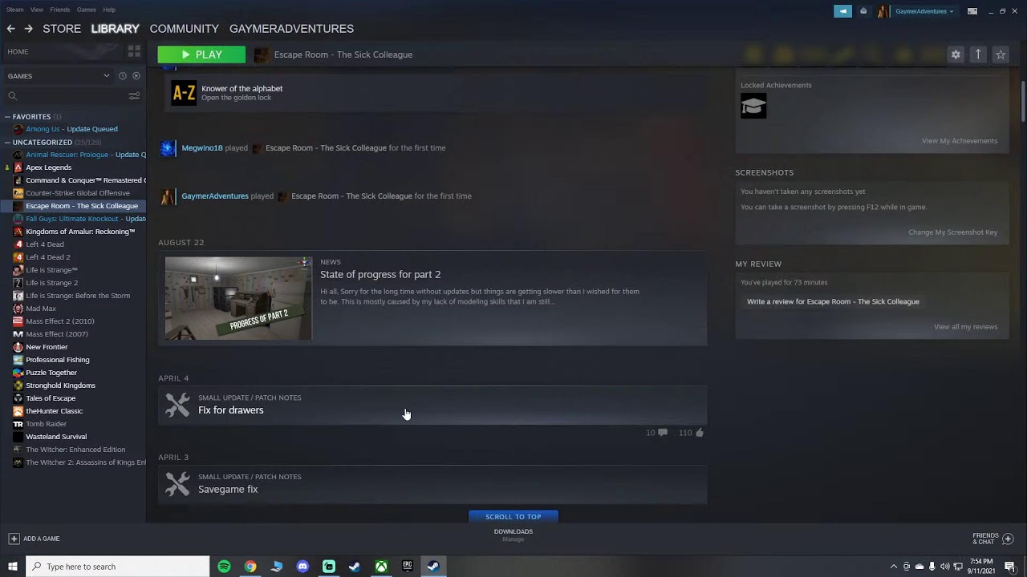1027x577 pixels.
Task: Switch to the STORE tab
Action: pos(62,29)
